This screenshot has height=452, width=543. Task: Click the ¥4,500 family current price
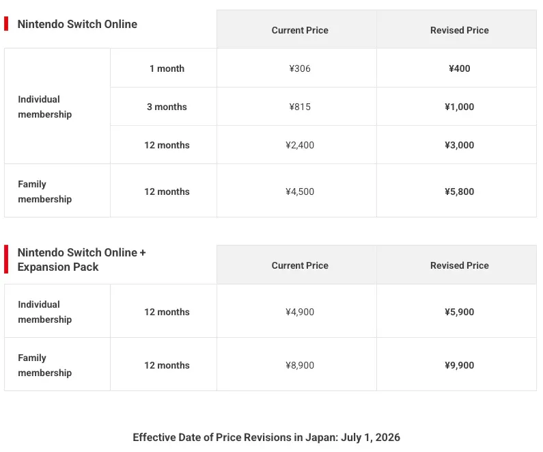(x=300, y=191)
